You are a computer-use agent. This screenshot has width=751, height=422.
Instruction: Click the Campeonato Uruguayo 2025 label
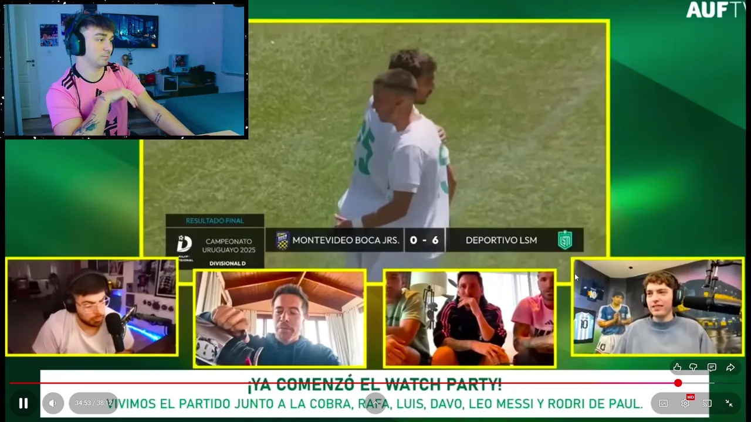pos(229,246)
